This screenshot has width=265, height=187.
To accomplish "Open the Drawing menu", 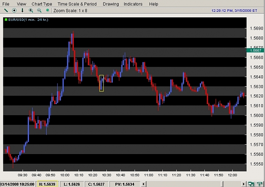I will (111, 4).
